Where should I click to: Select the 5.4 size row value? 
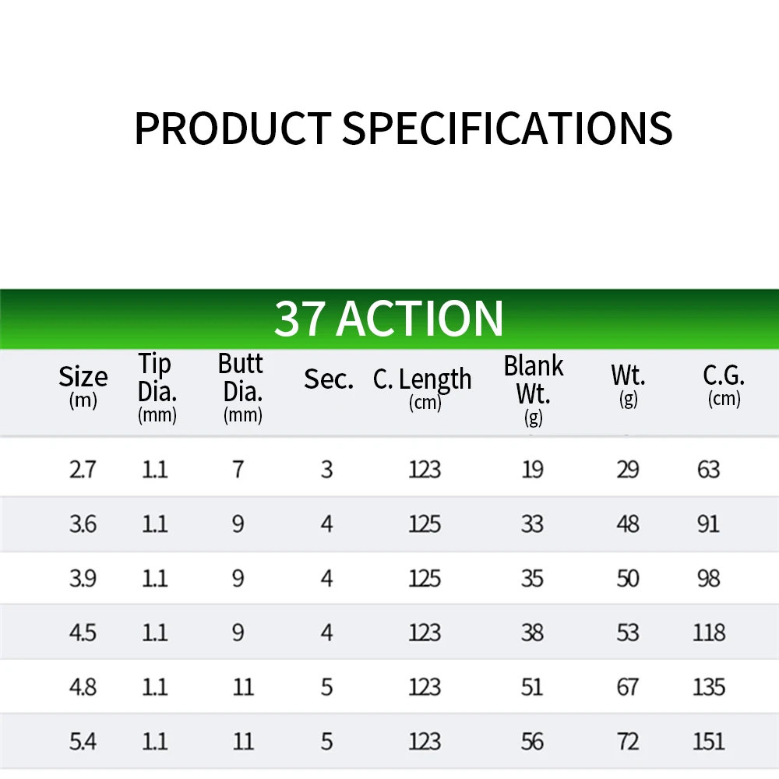(x=83, y=742)
